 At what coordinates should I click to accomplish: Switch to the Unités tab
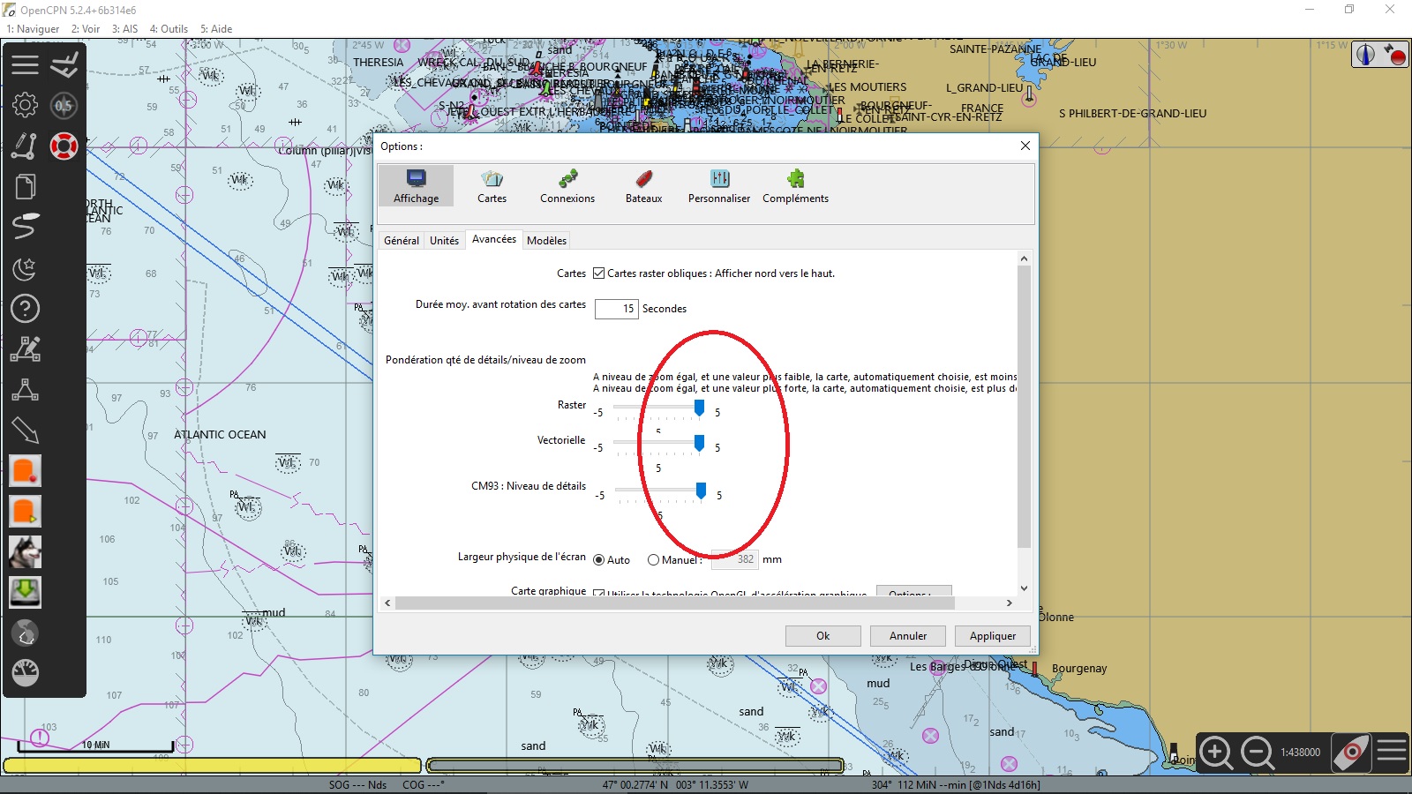point(444,241)
